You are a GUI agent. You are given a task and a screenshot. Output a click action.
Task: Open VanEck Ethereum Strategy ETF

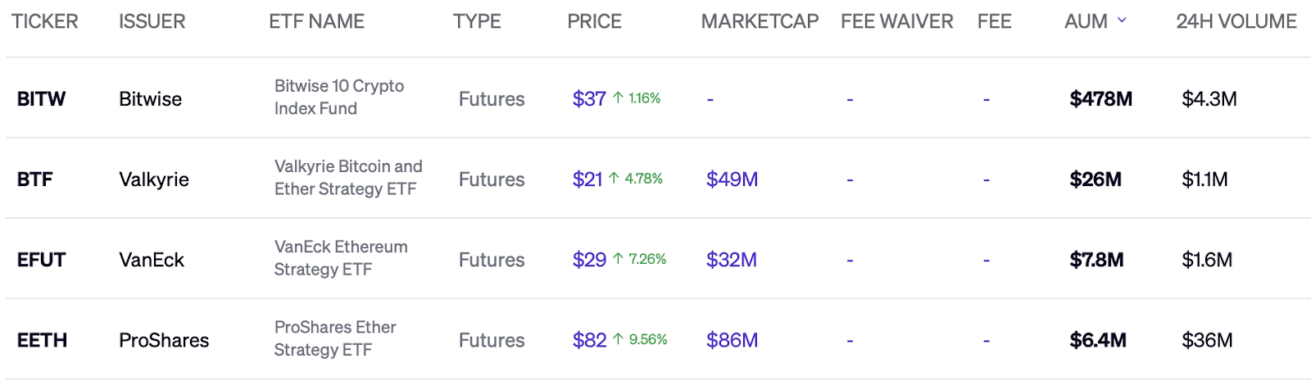(340, 257)
